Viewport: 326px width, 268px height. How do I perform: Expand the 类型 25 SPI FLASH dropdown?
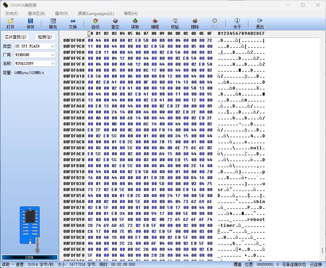click(x=35, y=46)
